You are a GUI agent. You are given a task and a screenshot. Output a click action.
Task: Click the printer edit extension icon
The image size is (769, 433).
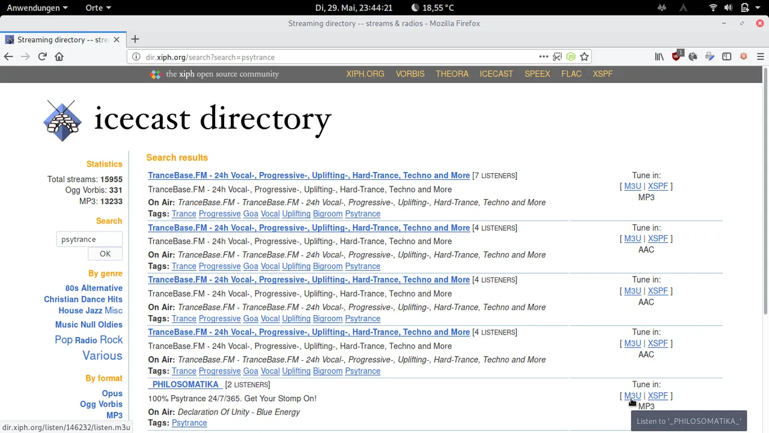[710, 57]
